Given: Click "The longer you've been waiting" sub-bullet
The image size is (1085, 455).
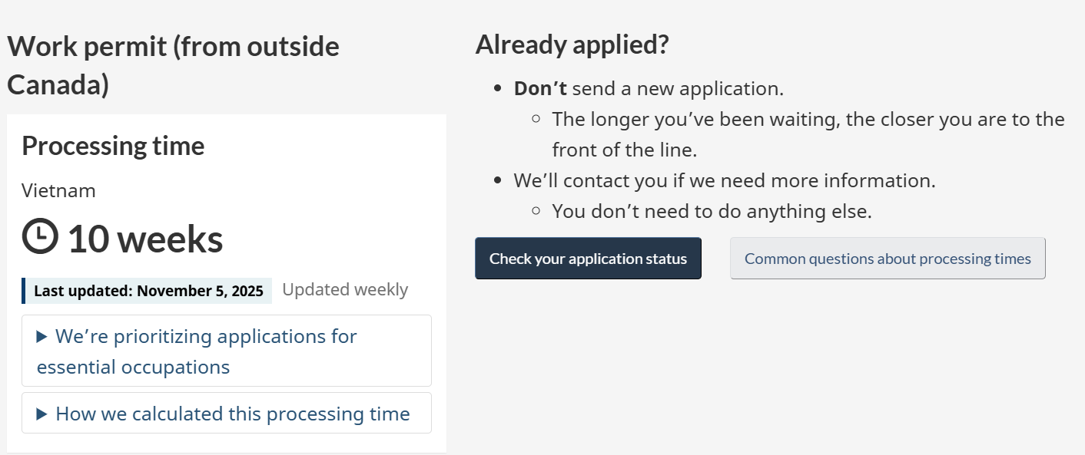Looking at the screenshot, I should click(808, 120).
